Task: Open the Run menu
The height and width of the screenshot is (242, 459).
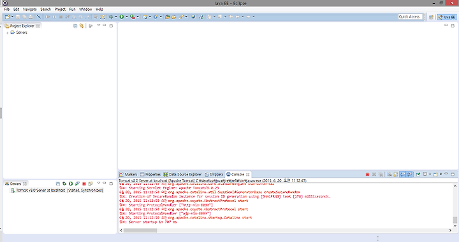Action: 72,10
